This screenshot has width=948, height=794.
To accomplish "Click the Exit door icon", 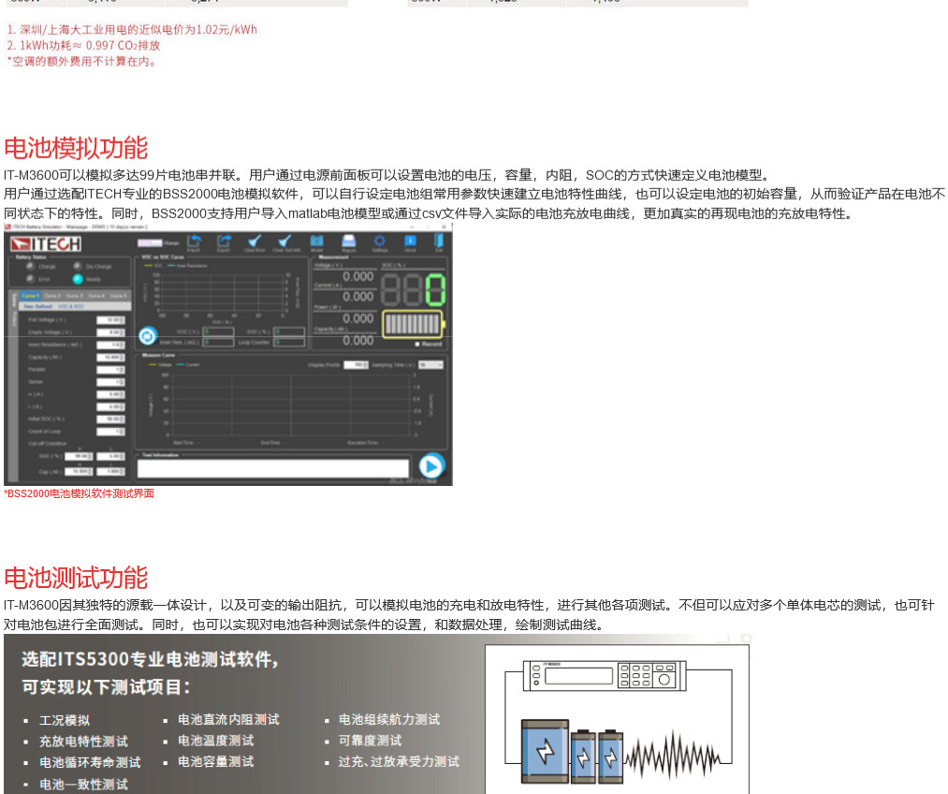I will point(439,242).
